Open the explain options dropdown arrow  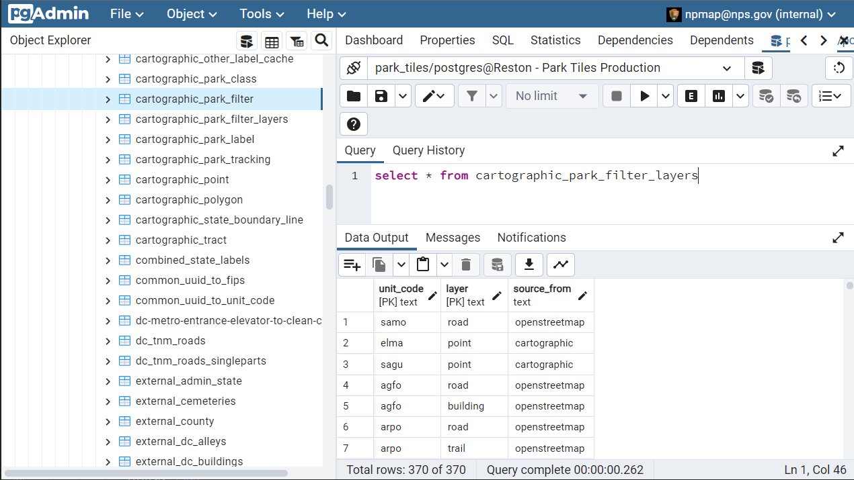coord(740,96)
